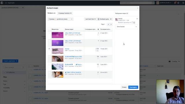Click the search icon in the audience search field
185x104 pixels.
click(x=23, y=67)
